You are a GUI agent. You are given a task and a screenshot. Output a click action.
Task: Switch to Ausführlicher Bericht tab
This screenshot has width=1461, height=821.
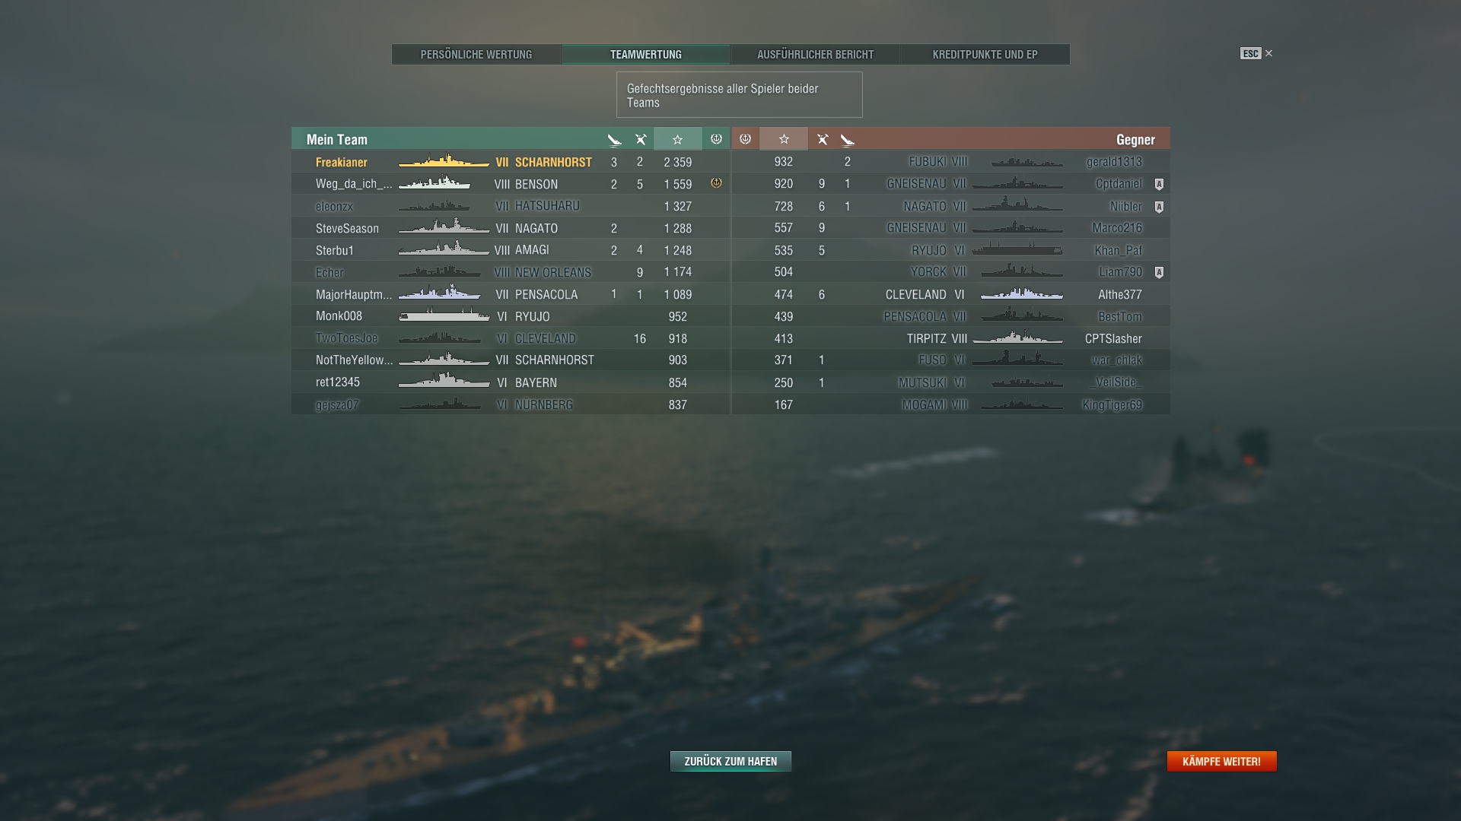coord(815,54)
